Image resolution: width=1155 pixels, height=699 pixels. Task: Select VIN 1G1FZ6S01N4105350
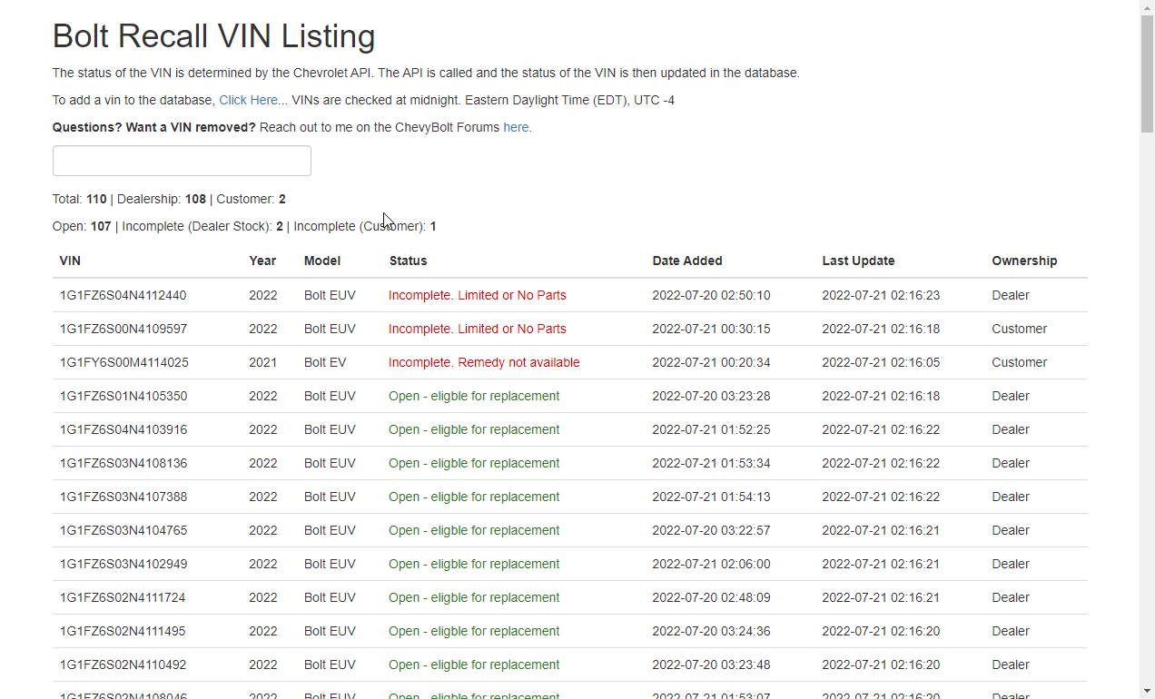tap(123, 396)
